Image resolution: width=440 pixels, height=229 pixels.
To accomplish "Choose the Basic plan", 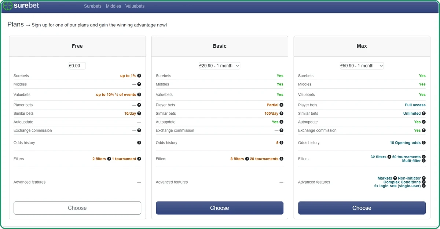I will [x=220, y=208].
